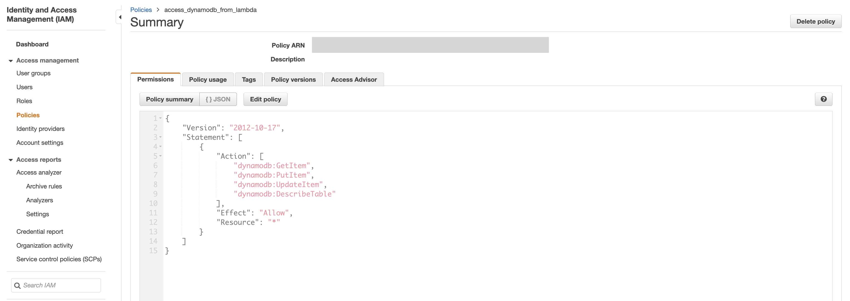The image size is (850, 301).
Task: Collapse the Access reports section arrow
Action: (x=11, y=160)
